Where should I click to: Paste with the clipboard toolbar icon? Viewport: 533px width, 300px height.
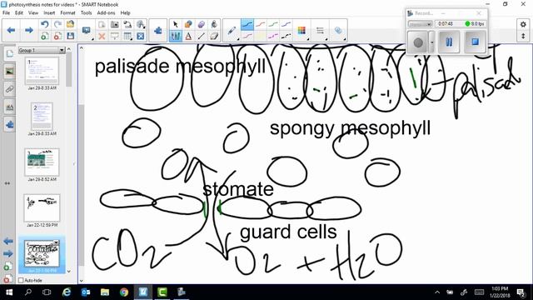pos(102,24)
